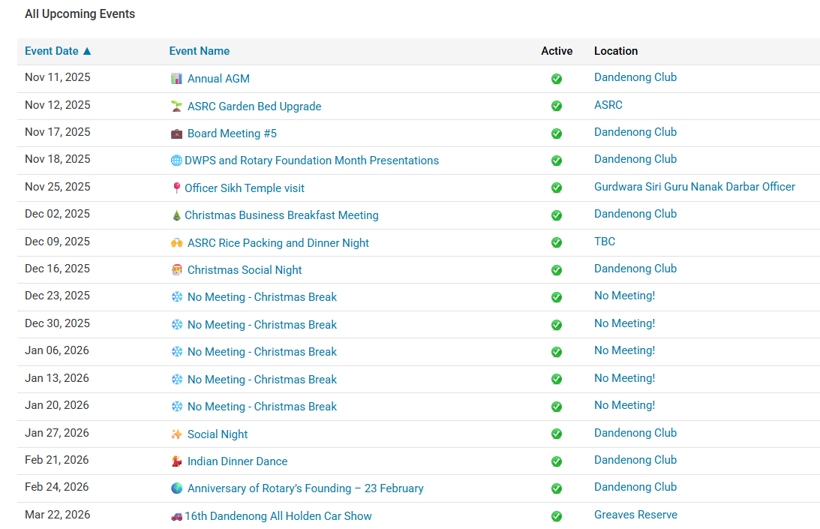Click the snowflake icon in the Jan 06, 2026 row

click(x=177, y=352)
